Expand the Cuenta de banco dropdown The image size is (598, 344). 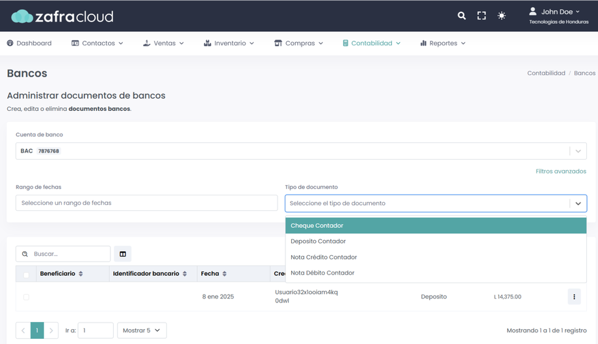click(x=578, y=151)
